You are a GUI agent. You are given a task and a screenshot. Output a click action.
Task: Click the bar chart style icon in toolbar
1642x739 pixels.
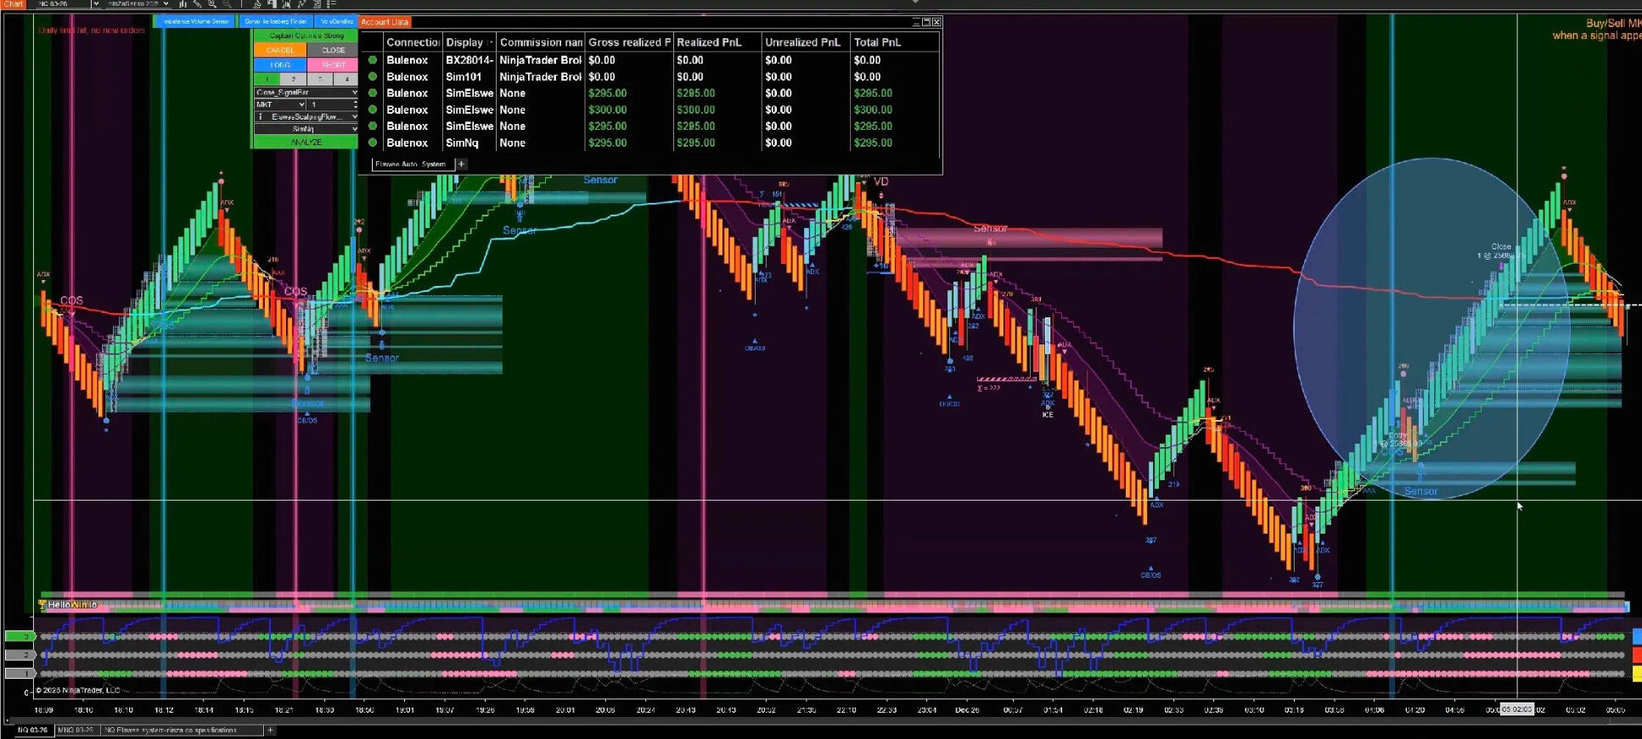(183, 4)
